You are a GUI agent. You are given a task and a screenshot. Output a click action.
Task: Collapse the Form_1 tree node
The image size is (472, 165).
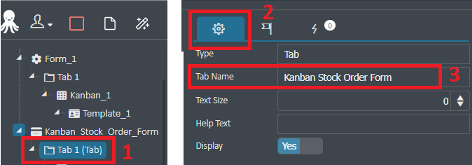click(x=20, y=58)
